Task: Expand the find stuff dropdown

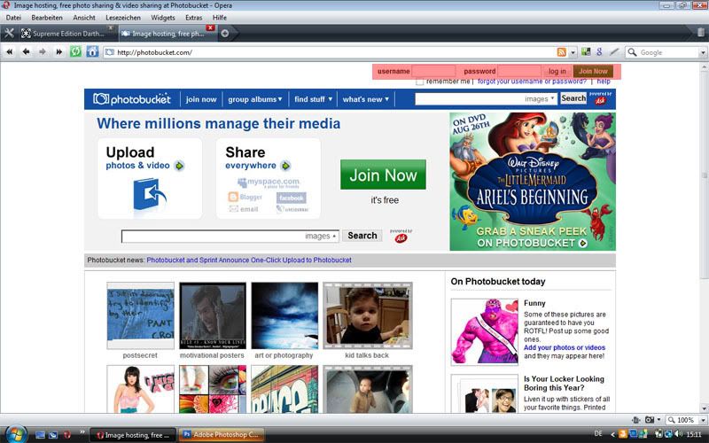Action: click(x=313, y=99)
